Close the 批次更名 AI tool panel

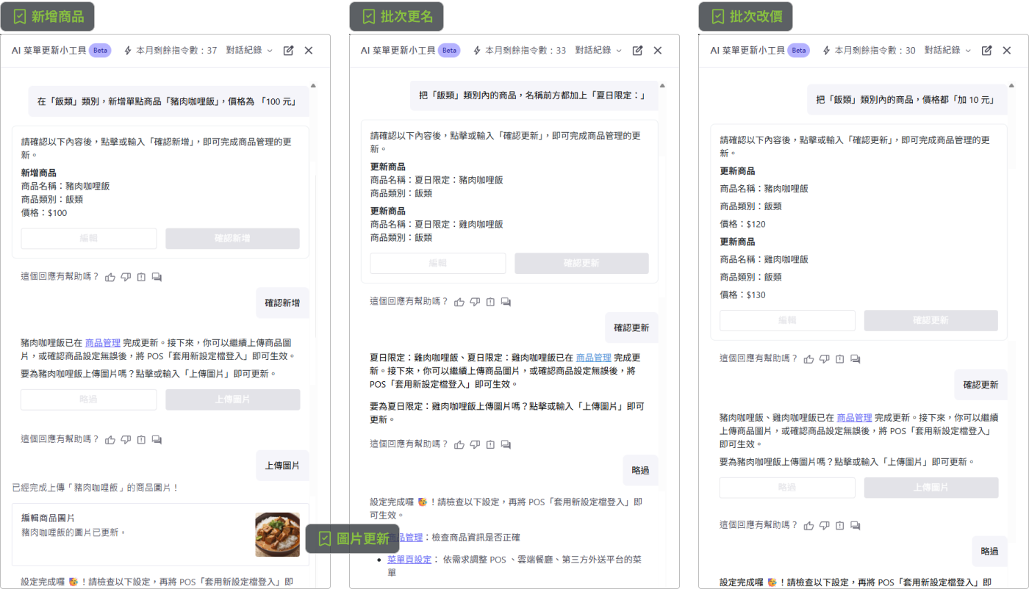point(658,51)
